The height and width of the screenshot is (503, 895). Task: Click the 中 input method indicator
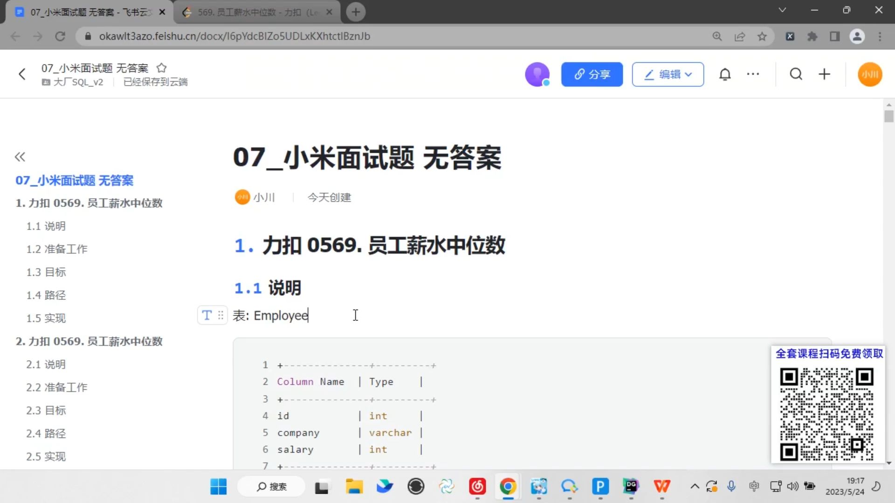[754, 487]
